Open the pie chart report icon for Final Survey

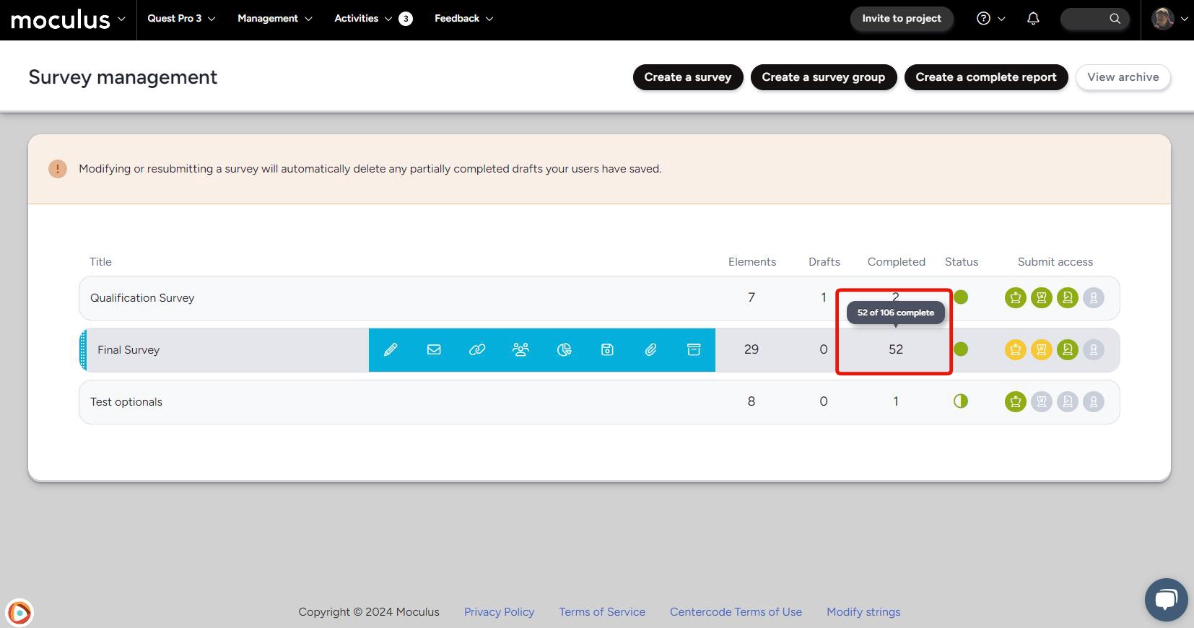tap(564, 350)
